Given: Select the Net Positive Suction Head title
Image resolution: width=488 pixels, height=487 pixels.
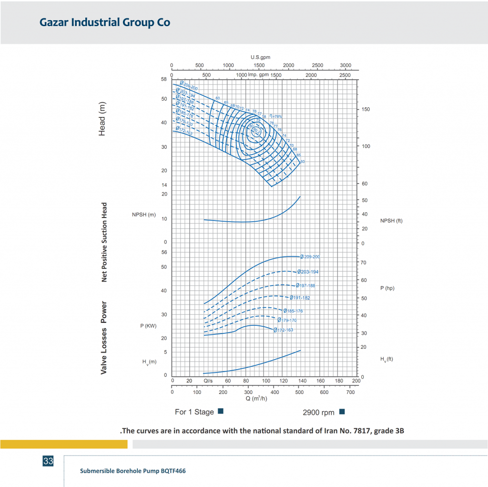Looking at the screenshot, I should pos(104,242).
